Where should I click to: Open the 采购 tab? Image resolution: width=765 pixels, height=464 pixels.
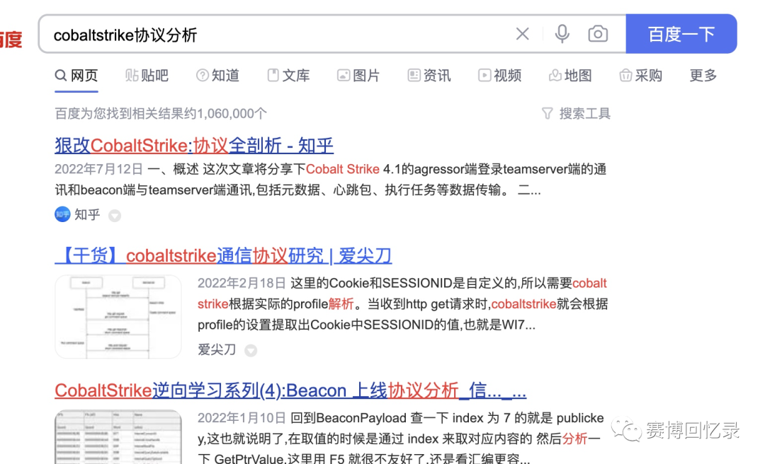tap(640, 76)
